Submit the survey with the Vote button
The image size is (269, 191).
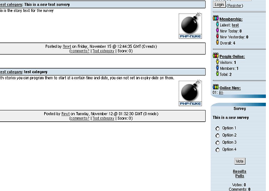pyautogui.click(x=240, y=161)
